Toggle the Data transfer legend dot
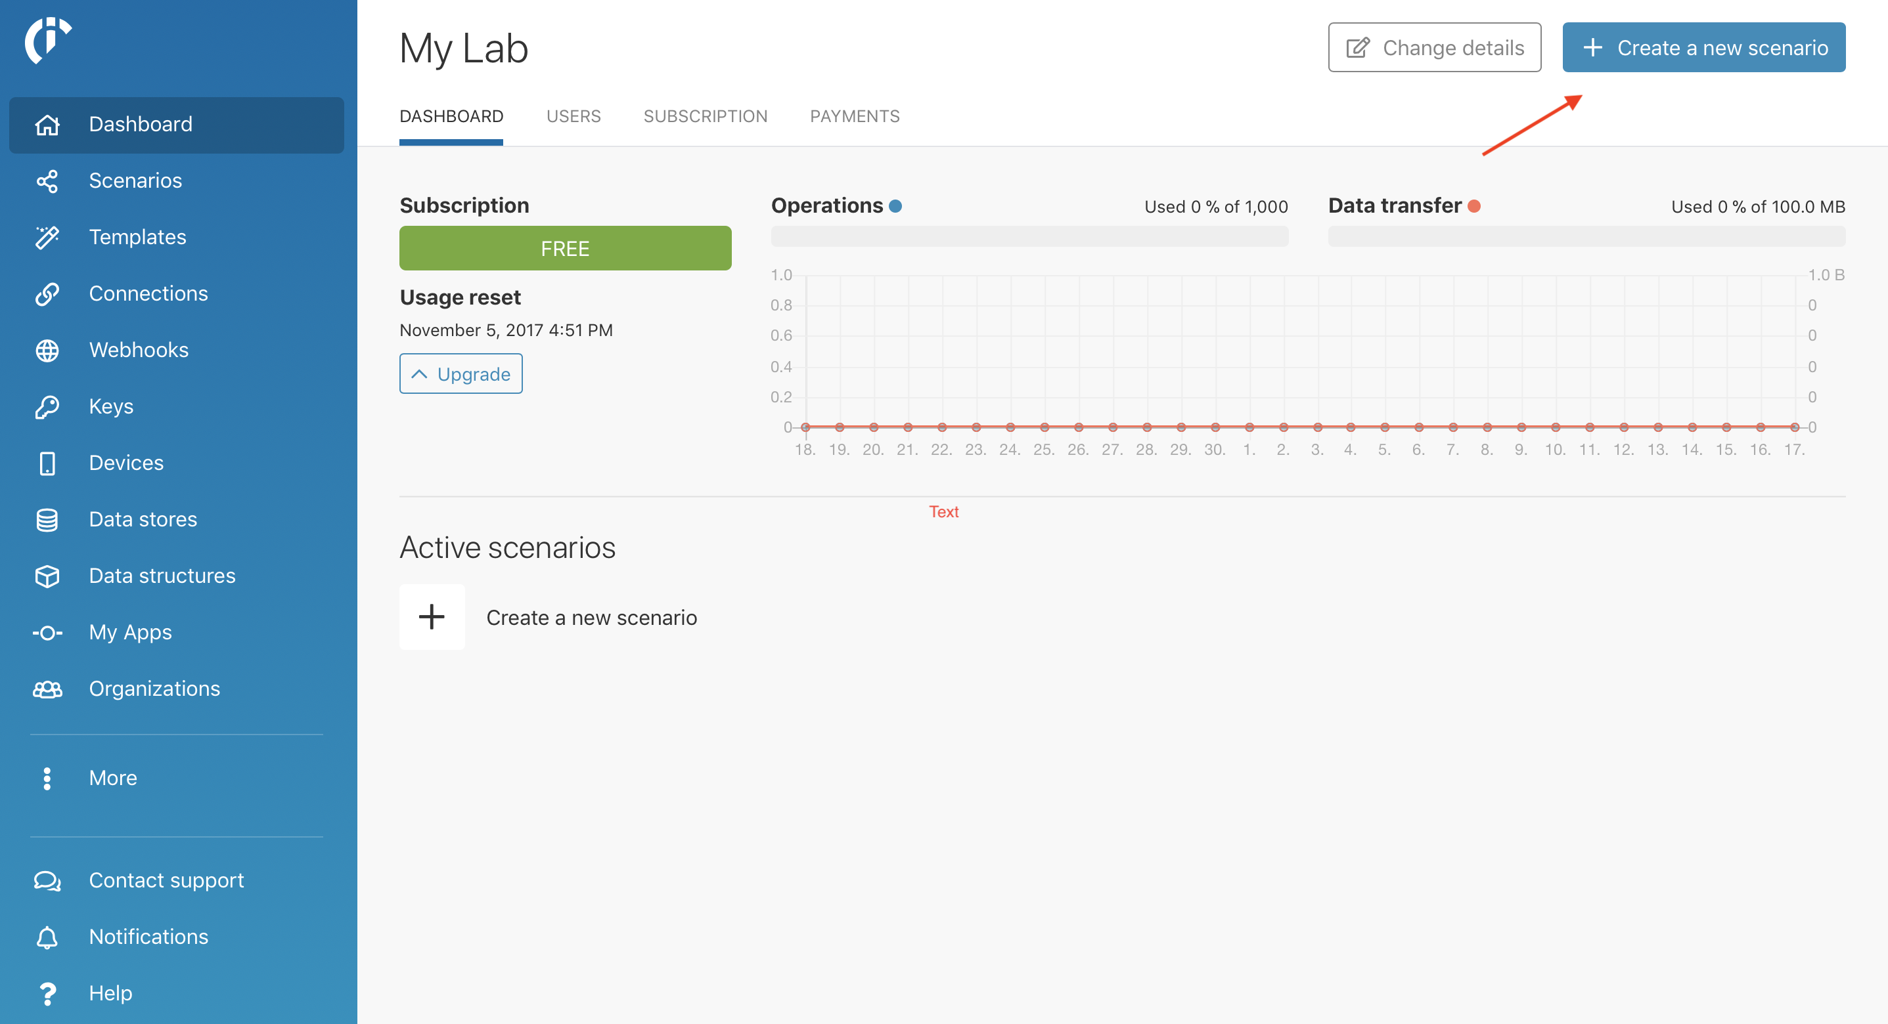This screenshot has width=1888, height=1024. tap(1474, 207)
